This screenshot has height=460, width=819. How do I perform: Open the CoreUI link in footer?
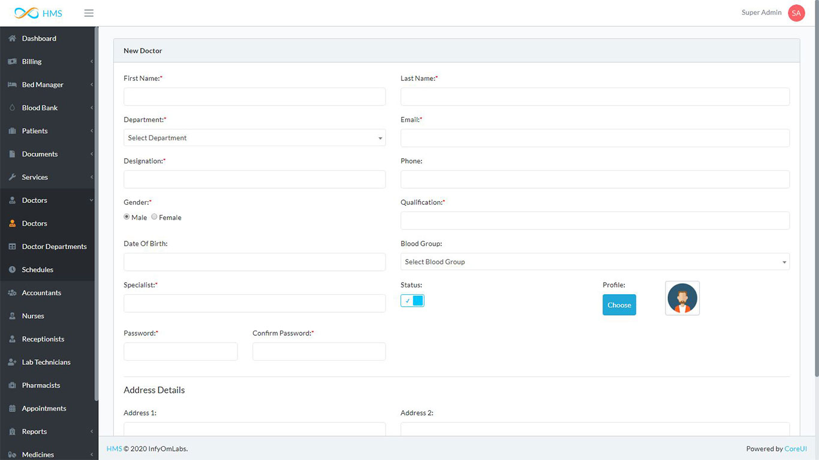tap(796, 449)
